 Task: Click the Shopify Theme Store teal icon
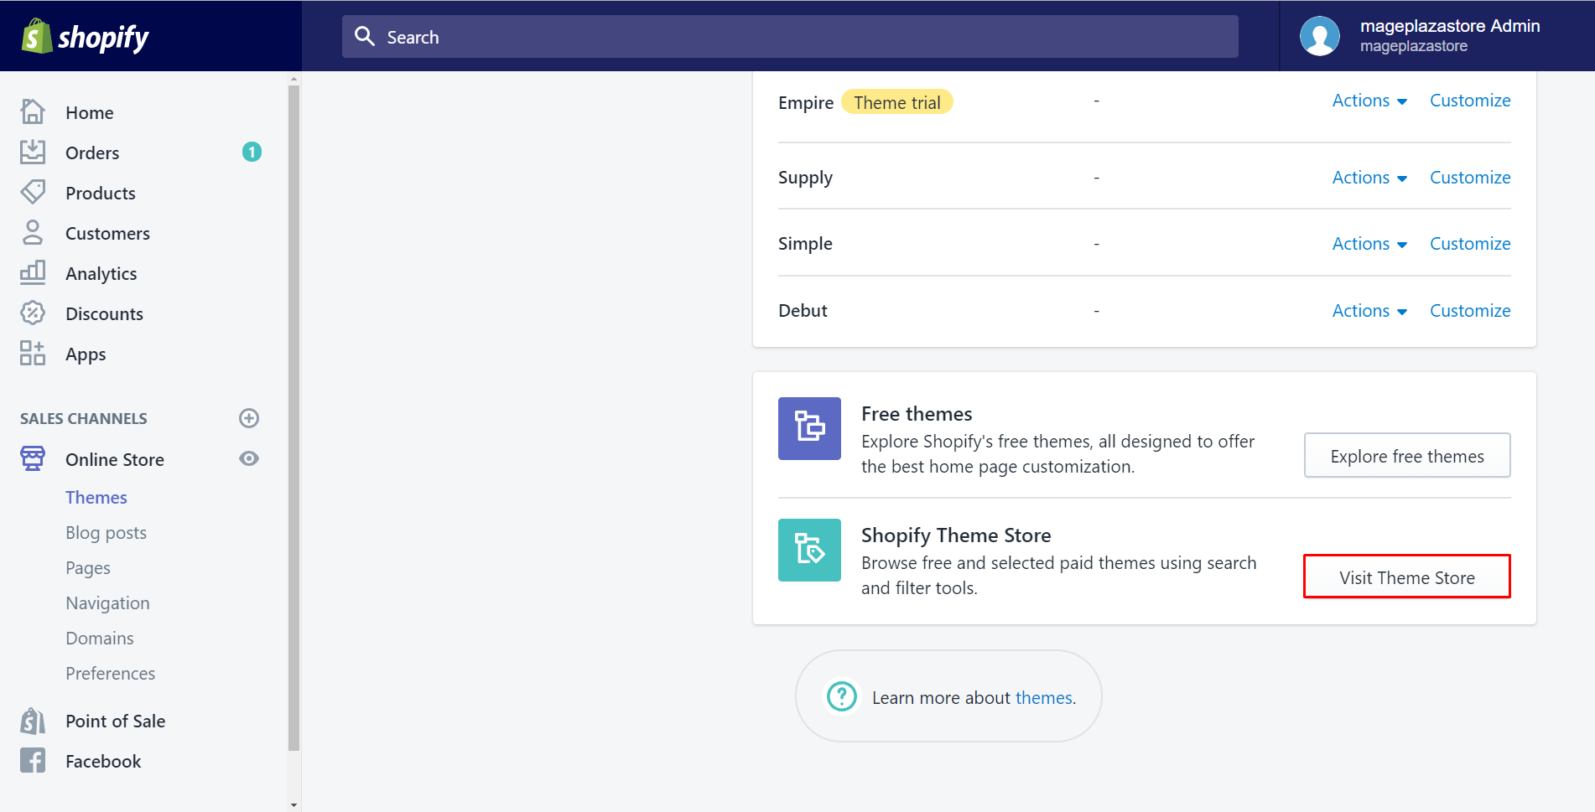[809, 550]
